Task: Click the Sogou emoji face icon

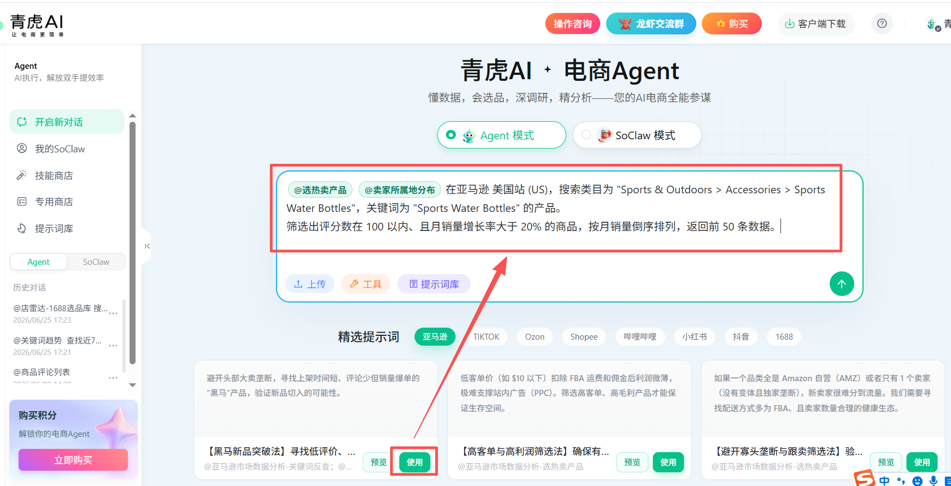Action: click(918, 481)
